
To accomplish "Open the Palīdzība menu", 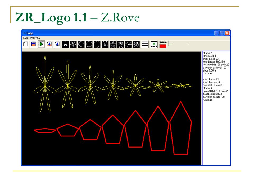I will coord(35,38).
